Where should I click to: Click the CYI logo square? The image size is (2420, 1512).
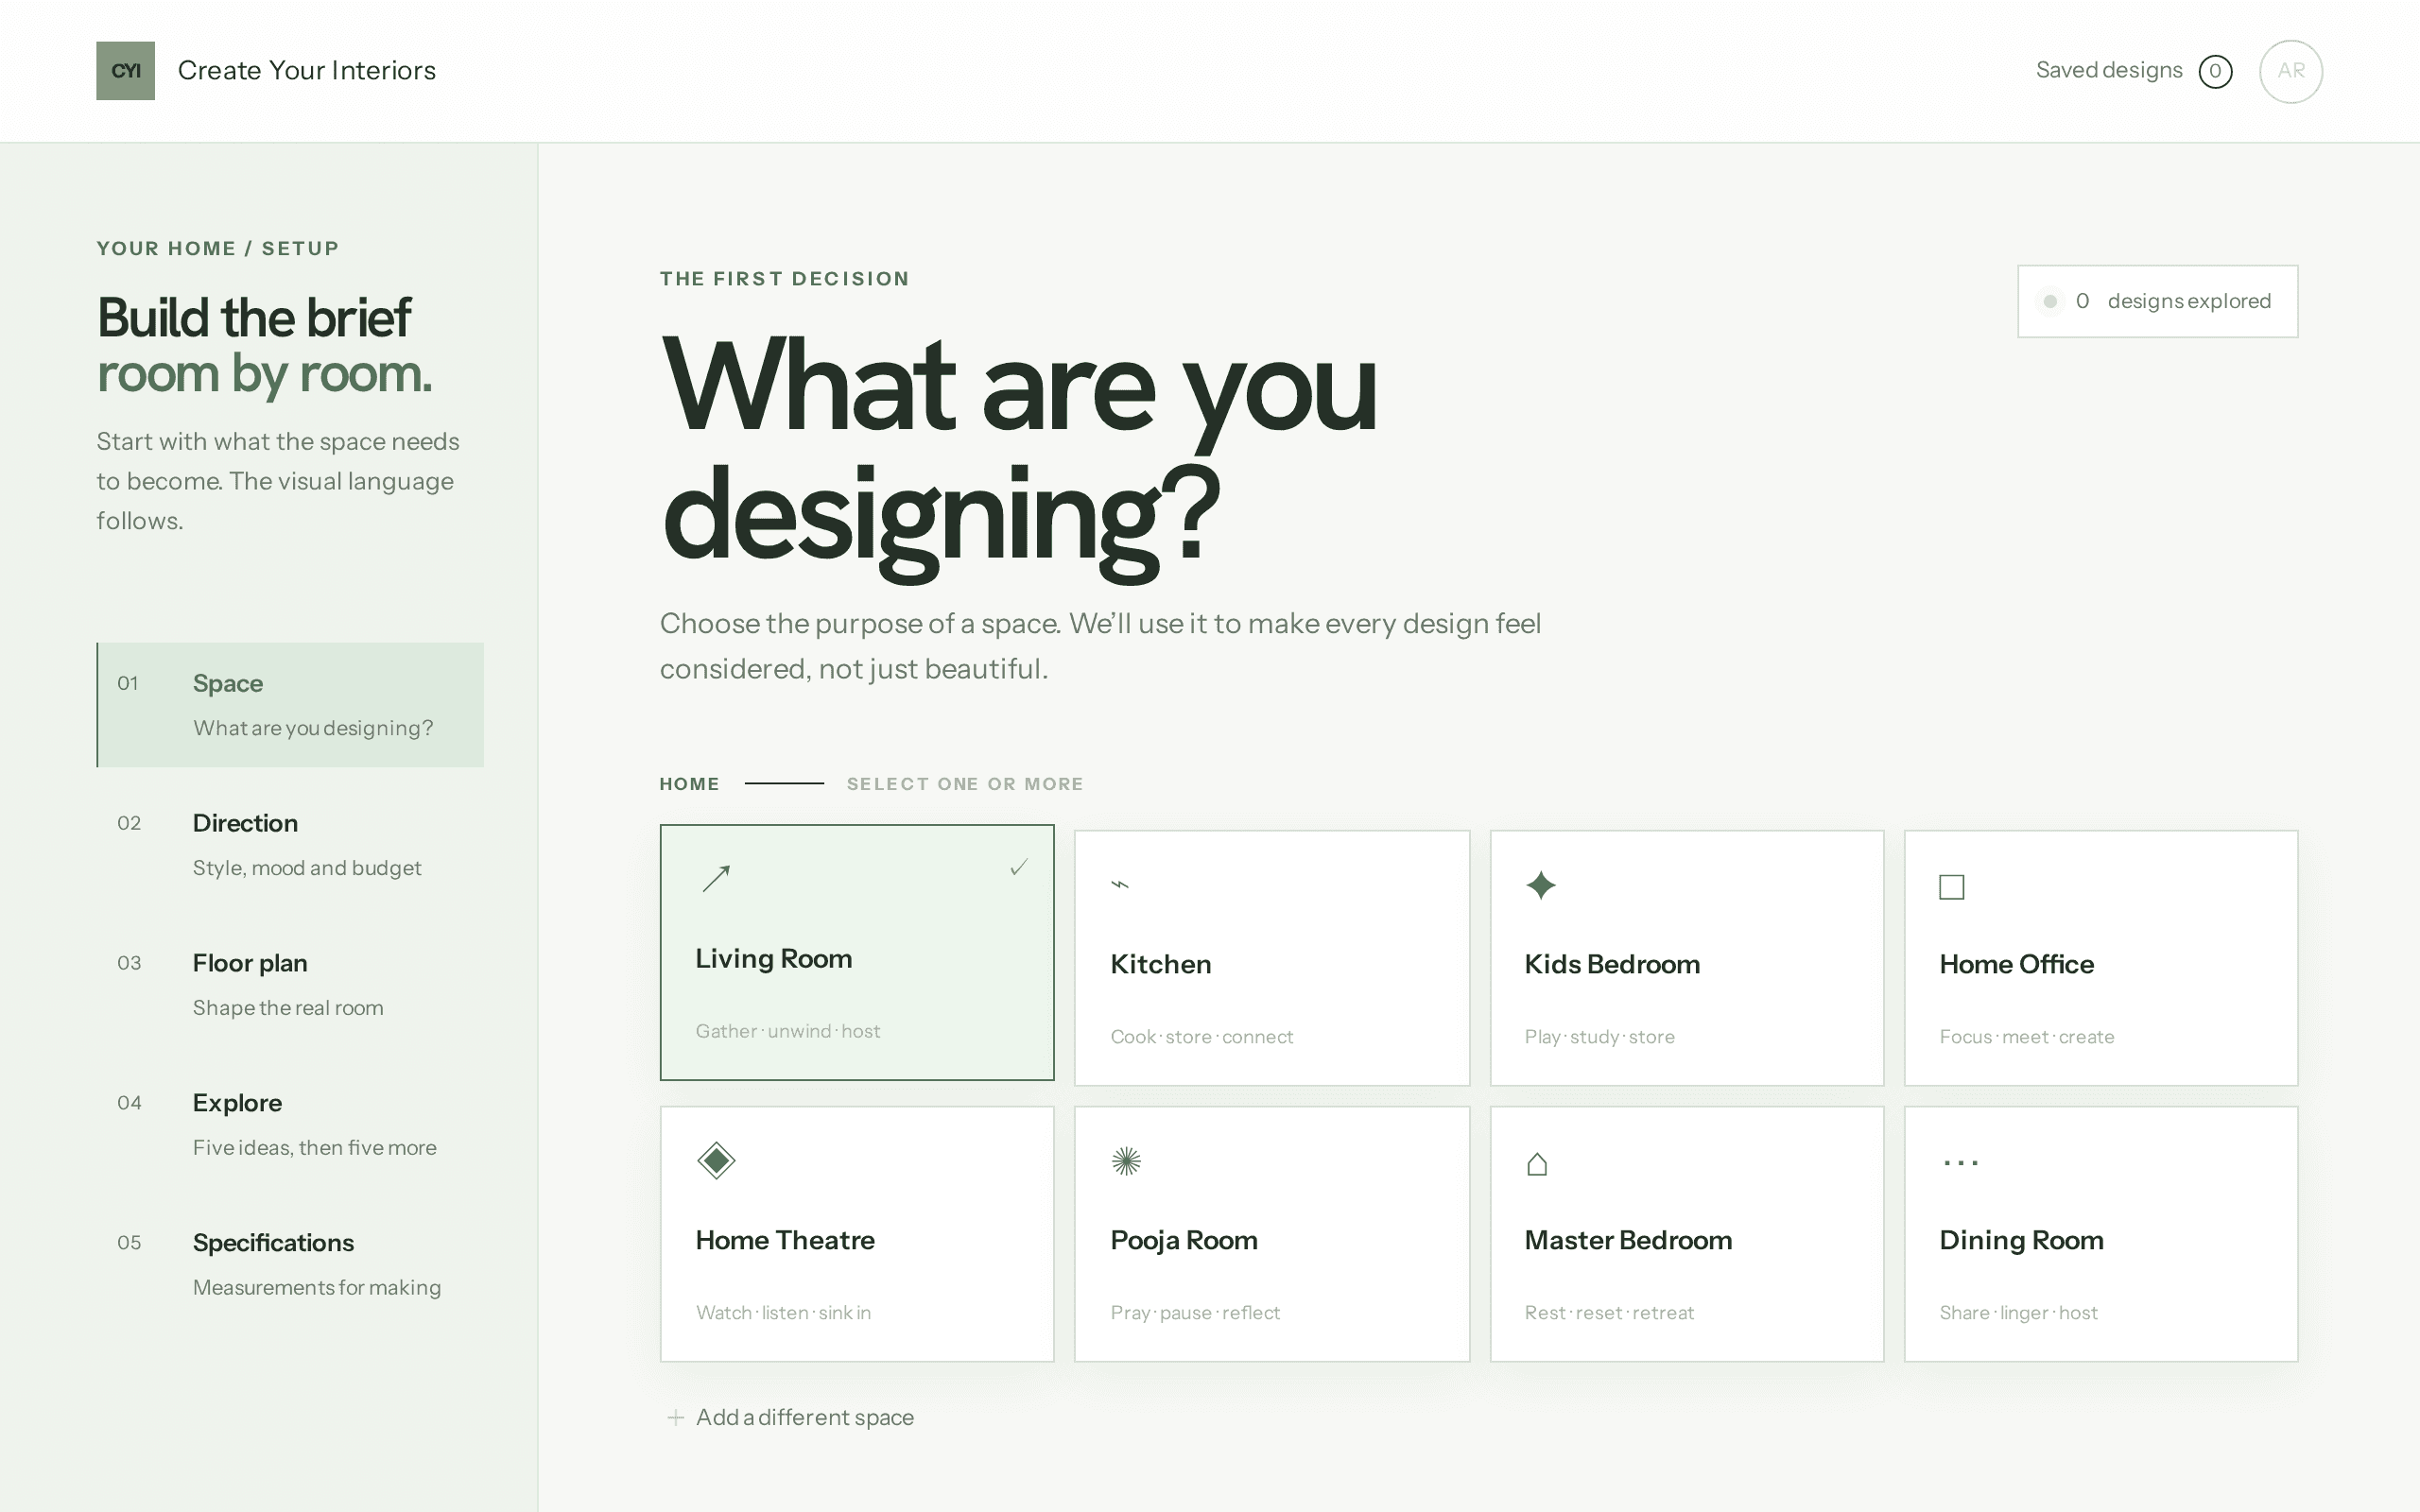tap(125, 71)
